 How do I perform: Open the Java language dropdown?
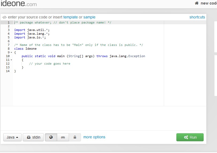[x=12, y=137]
